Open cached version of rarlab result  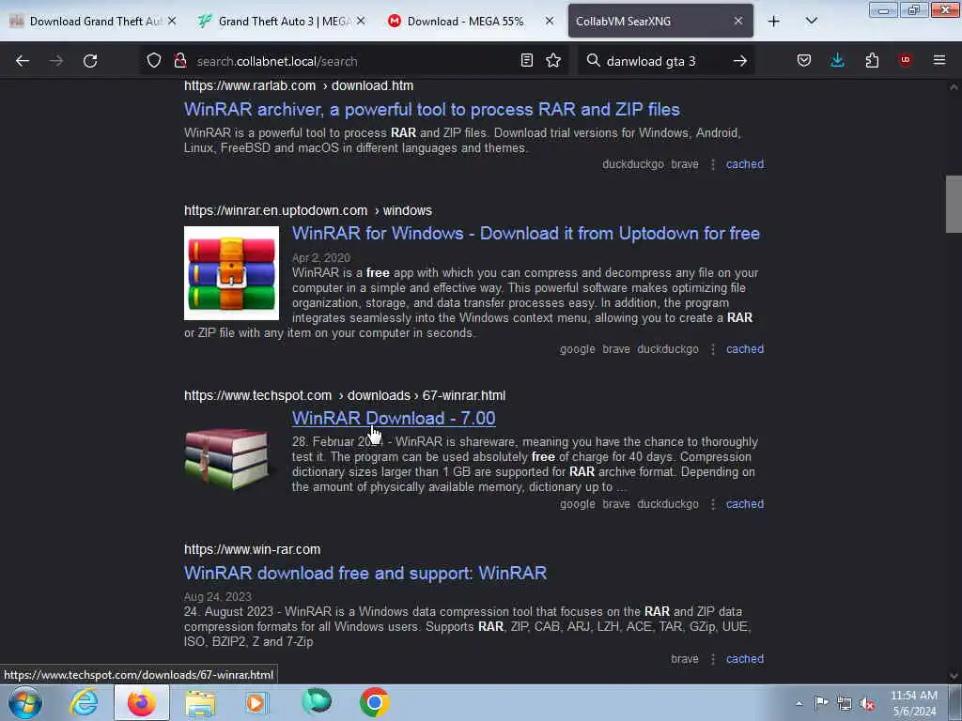(745, 164)
